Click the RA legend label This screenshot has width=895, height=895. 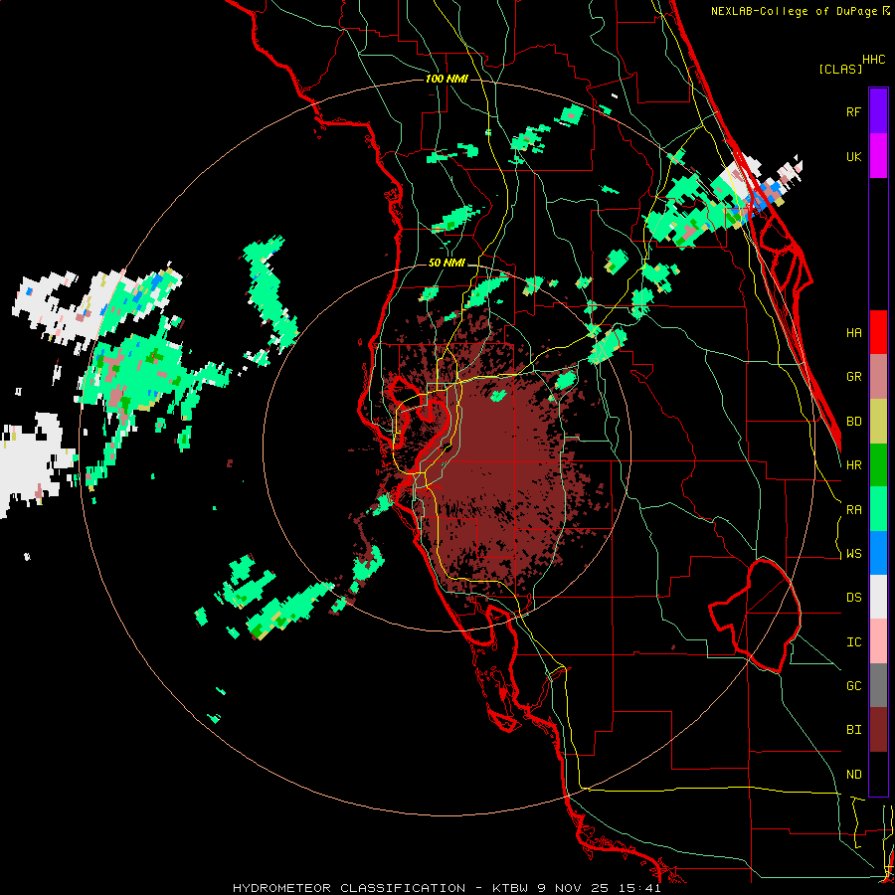[x=853, y=510]
